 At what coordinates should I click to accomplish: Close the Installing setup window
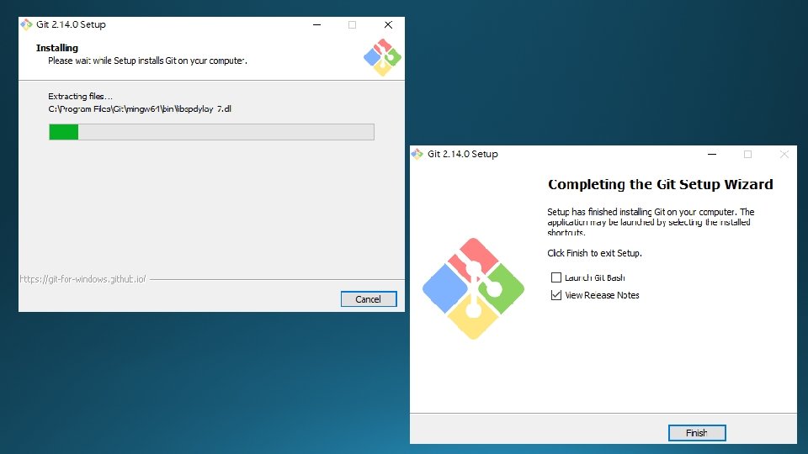388,24
